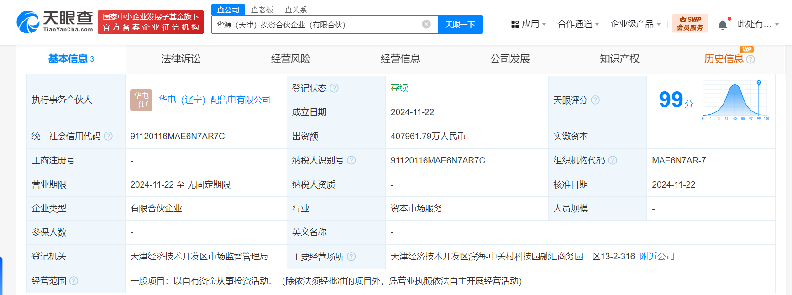This screenshot has height=295, width=792.
Task: Open the user account dropdown 此处有…
Action: [758, 24]
